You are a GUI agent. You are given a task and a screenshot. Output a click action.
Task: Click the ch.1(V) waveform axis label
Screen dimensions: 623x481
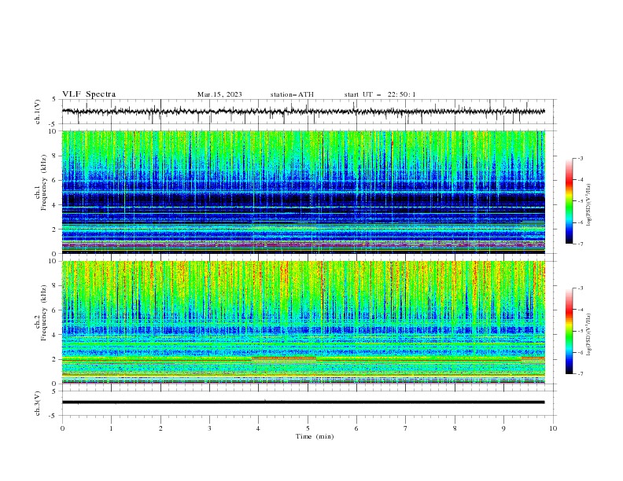click(38, 112)
